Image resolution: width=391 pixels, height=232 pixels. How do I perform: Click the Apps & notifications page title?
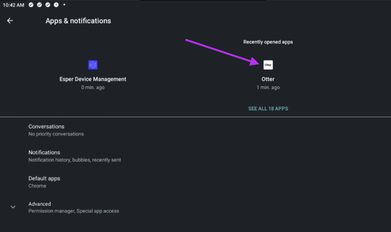(x=78, y=21)
